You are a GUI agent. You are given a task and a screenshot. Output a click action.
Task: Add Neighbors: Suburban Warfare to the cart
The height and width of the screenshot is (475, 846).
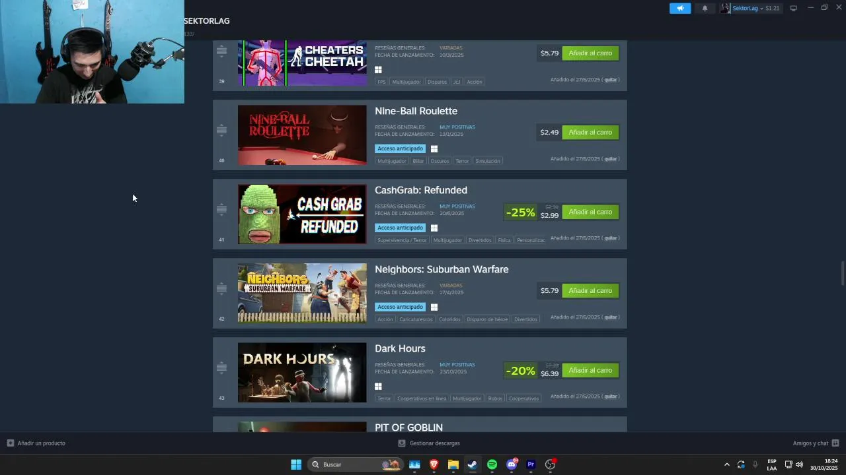point(590,290)
